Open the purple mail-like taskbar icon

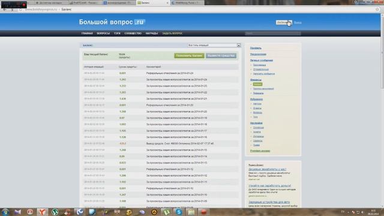click(17, 212)
